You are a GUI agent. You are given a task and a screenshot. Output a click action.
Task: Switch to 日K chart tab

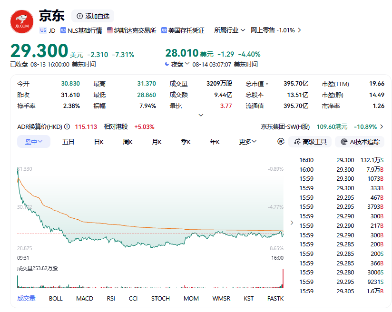pyautogui.click(x=99, y=142)
